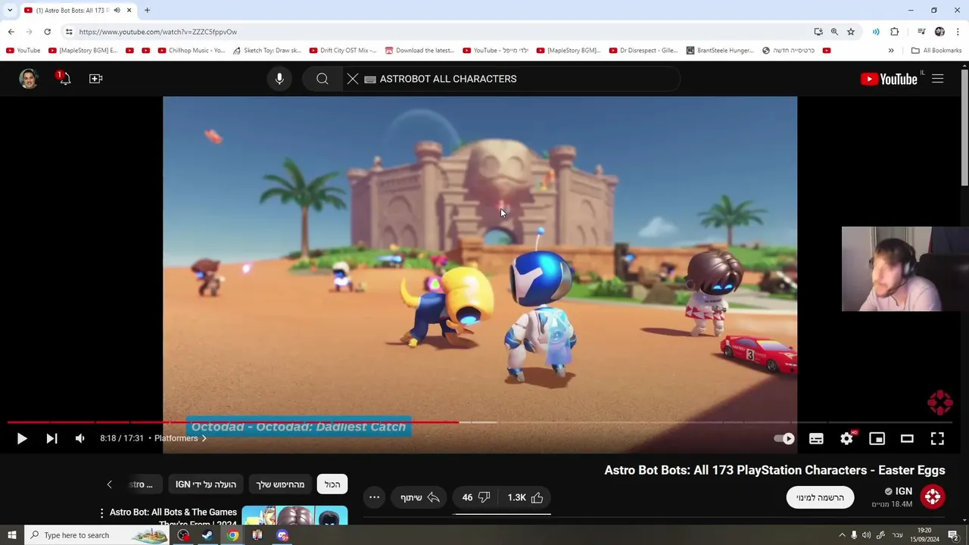Image resolution: width=969 pixels, height=545 pixels.
Task: Select the מהחיפוש שלך filter chip
Action: [280, 484]
